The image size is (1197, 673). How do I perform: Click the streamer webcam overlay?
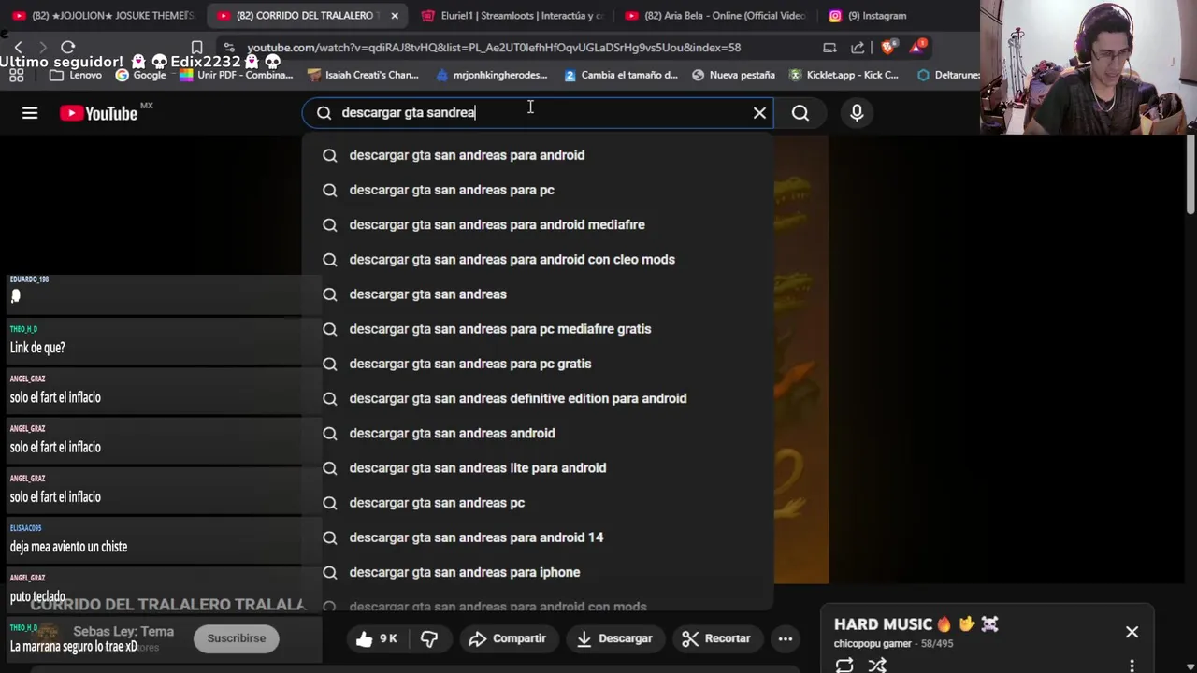[1089, 67]
